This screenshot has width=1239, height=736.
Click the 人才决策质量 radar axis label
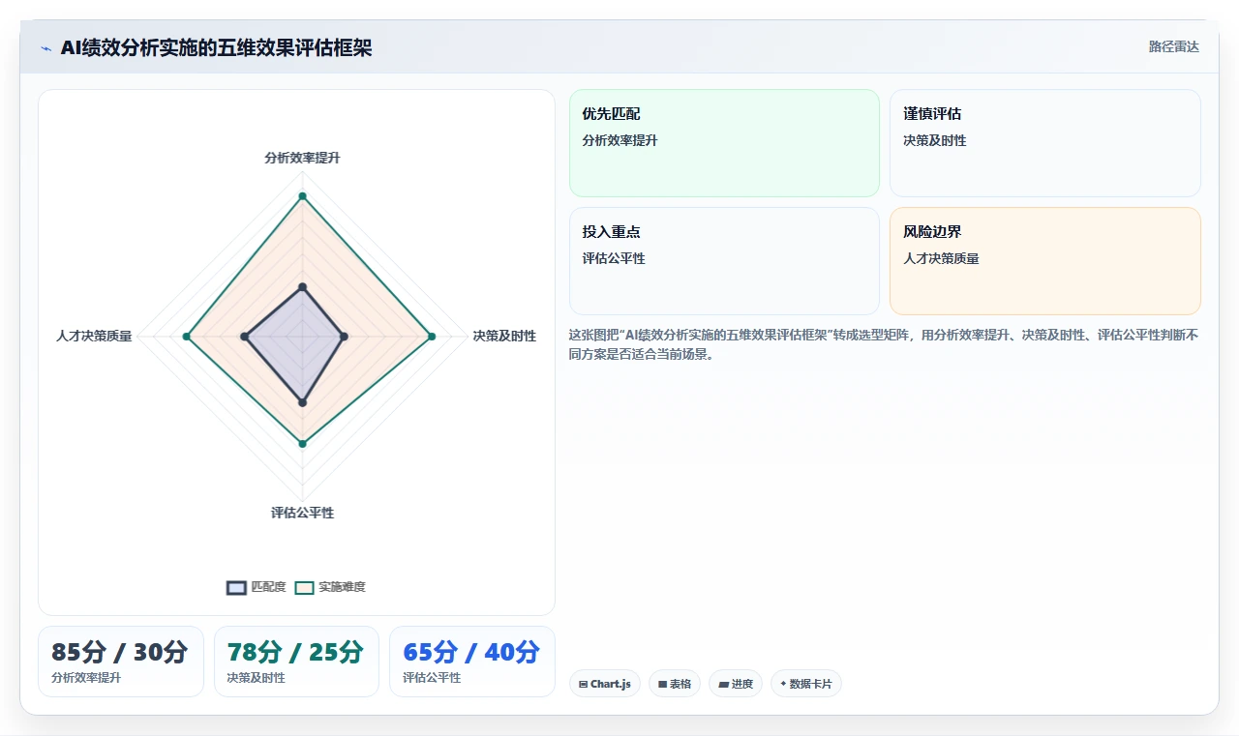[x=94, y=336]
